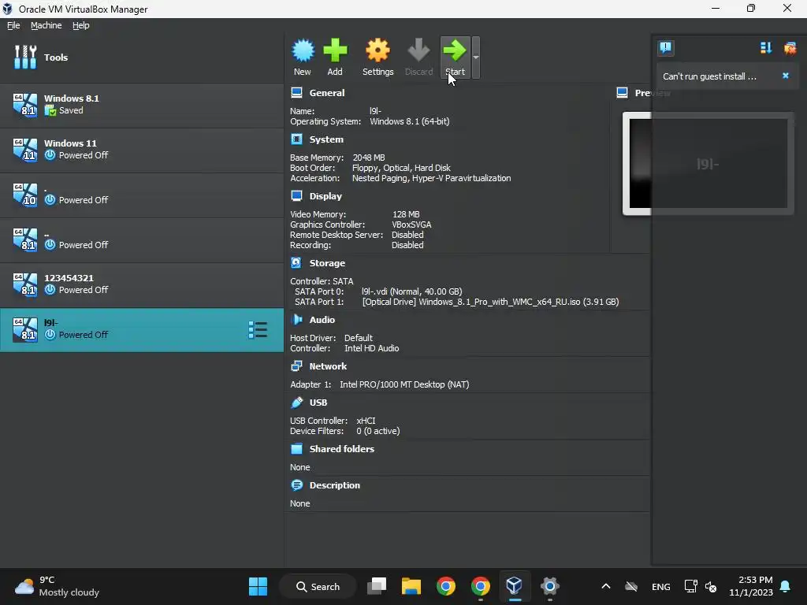Screen dimensions: 807x605
Task: Click the Can't run guest install message
Action: pos(709,76)
